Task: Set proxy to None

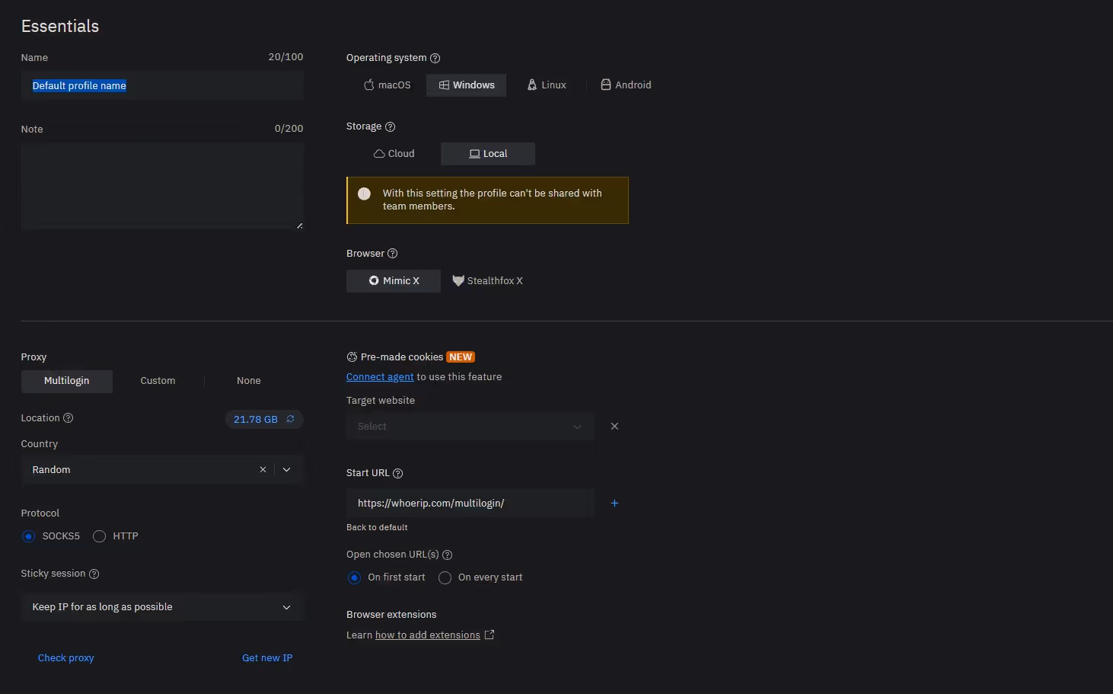Action: (248, 380)
